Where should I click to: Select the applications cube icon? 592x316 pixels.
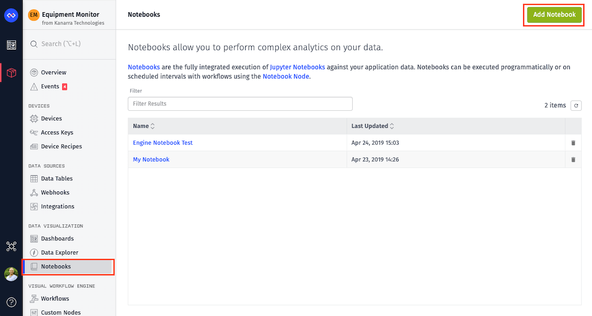pyautogui.click(x=11, y=73)
